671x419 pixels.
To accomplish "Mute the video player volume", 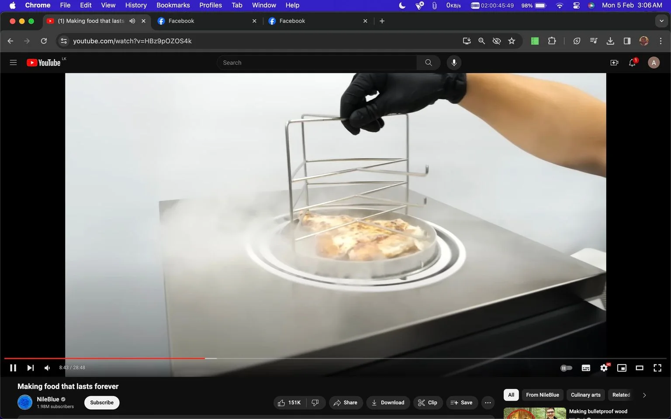I will 47,368.
